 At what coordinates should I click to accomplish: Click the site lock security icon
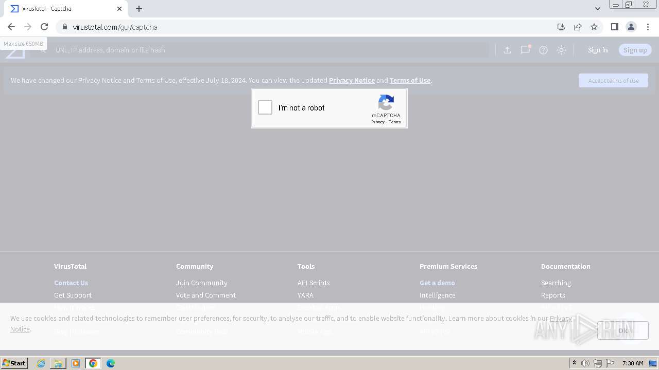coord(64,27)
